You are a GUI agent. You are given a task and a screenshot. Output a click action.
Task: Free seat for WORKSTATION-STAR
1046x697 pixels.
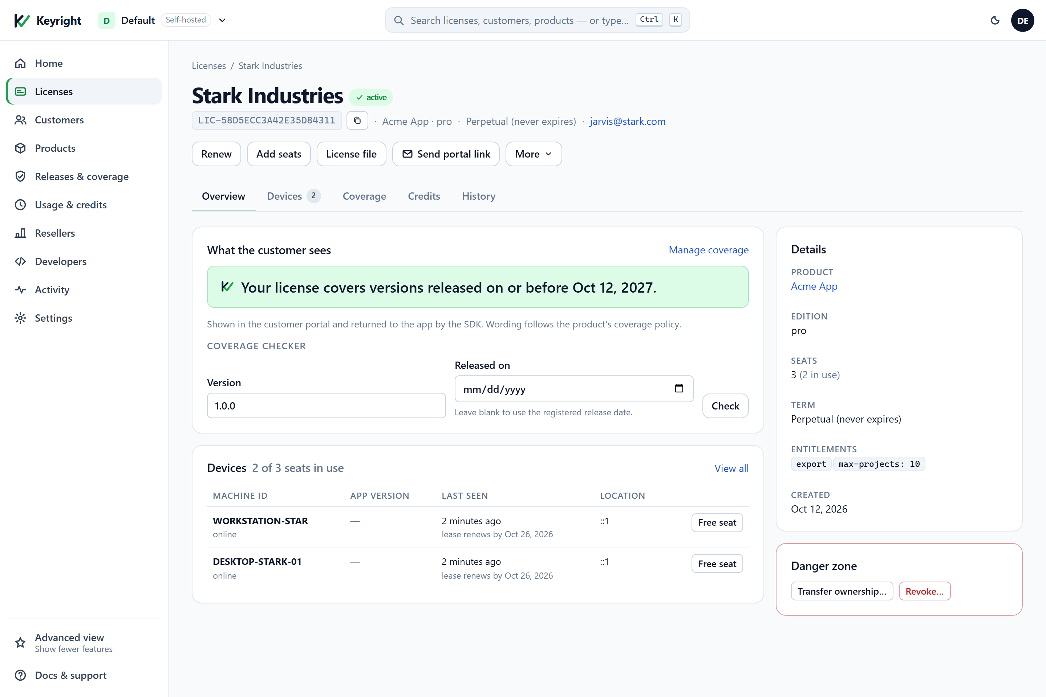pyautogui.click(x=717, y=522)
